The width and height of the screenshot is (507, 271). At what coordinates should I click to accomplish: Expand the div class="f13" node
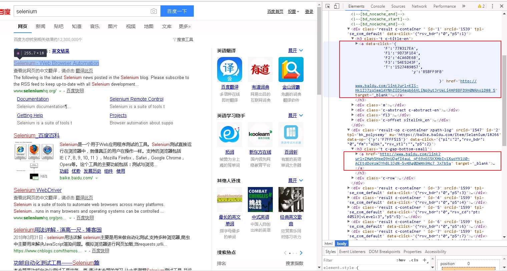click(x=353, y=115)
